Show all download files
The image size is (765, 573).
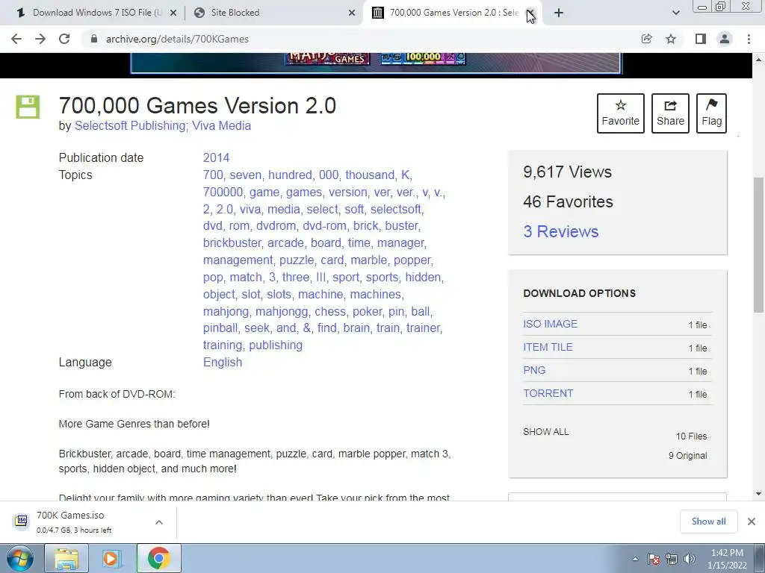point(546,432)
